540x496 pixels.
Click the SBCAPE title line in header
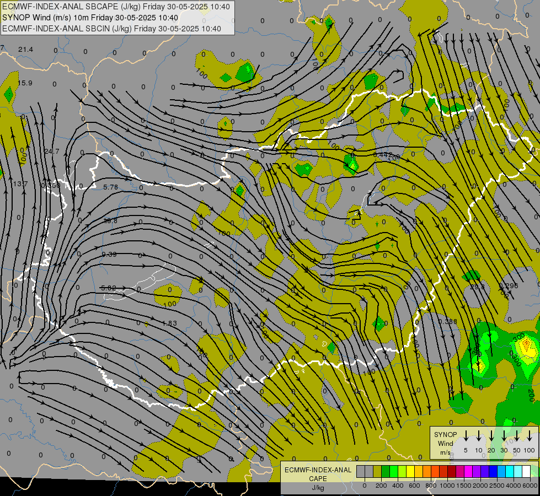tap(116, 7)
